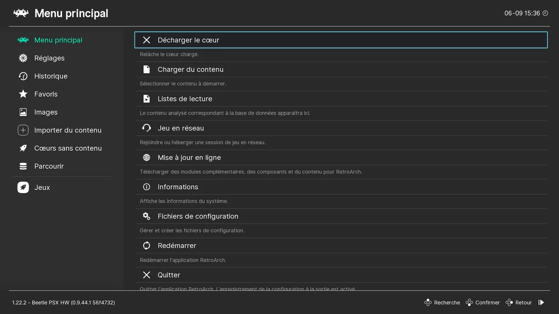Open the Historique sidebar entry
559x314 pixels.
click(62, 76)
